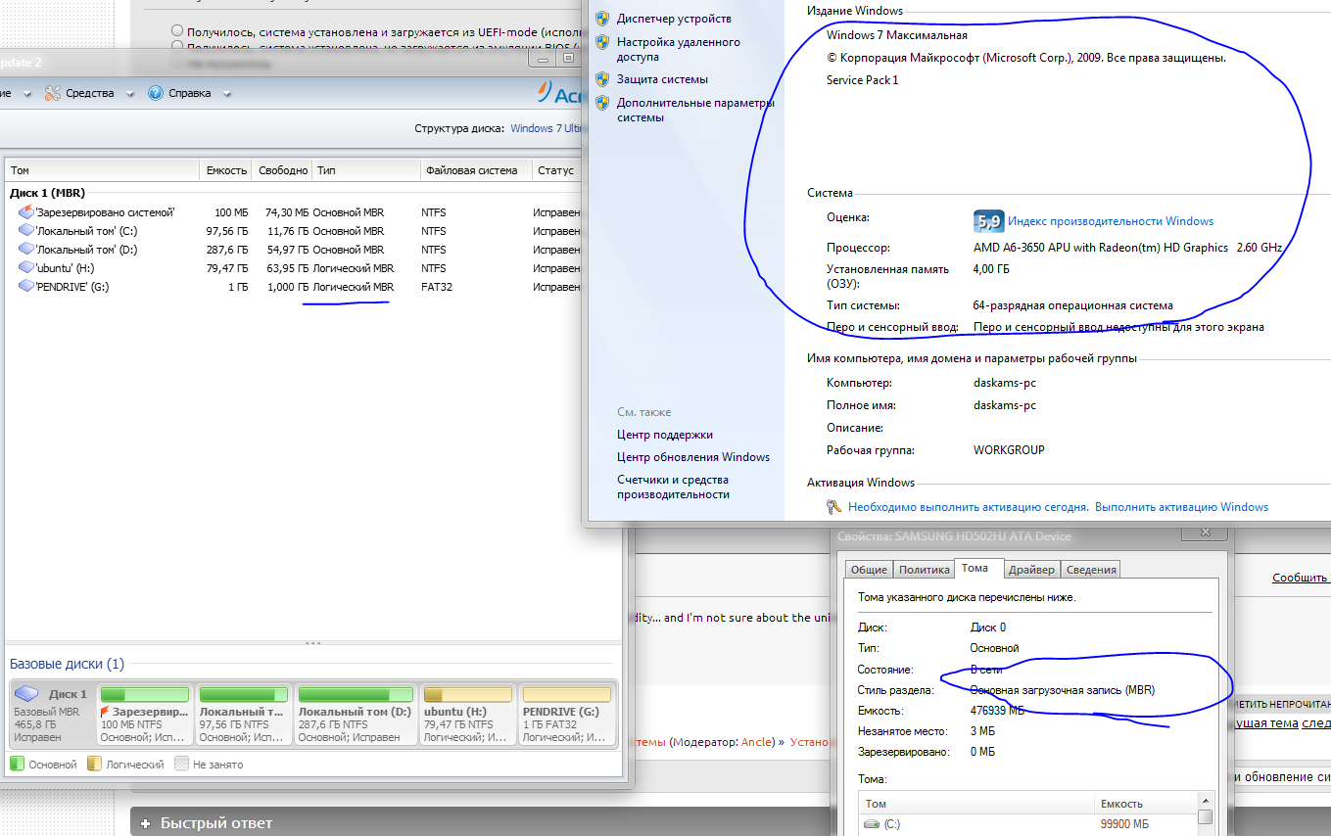Switch to Сведения tab
Screen dimensions: 1331x836
click(x=1090, y=570)
